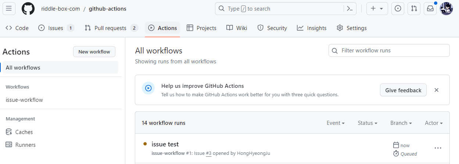Select All workflows in sidebar
This screenshot has height=164, width=459.
pos(60,67)
